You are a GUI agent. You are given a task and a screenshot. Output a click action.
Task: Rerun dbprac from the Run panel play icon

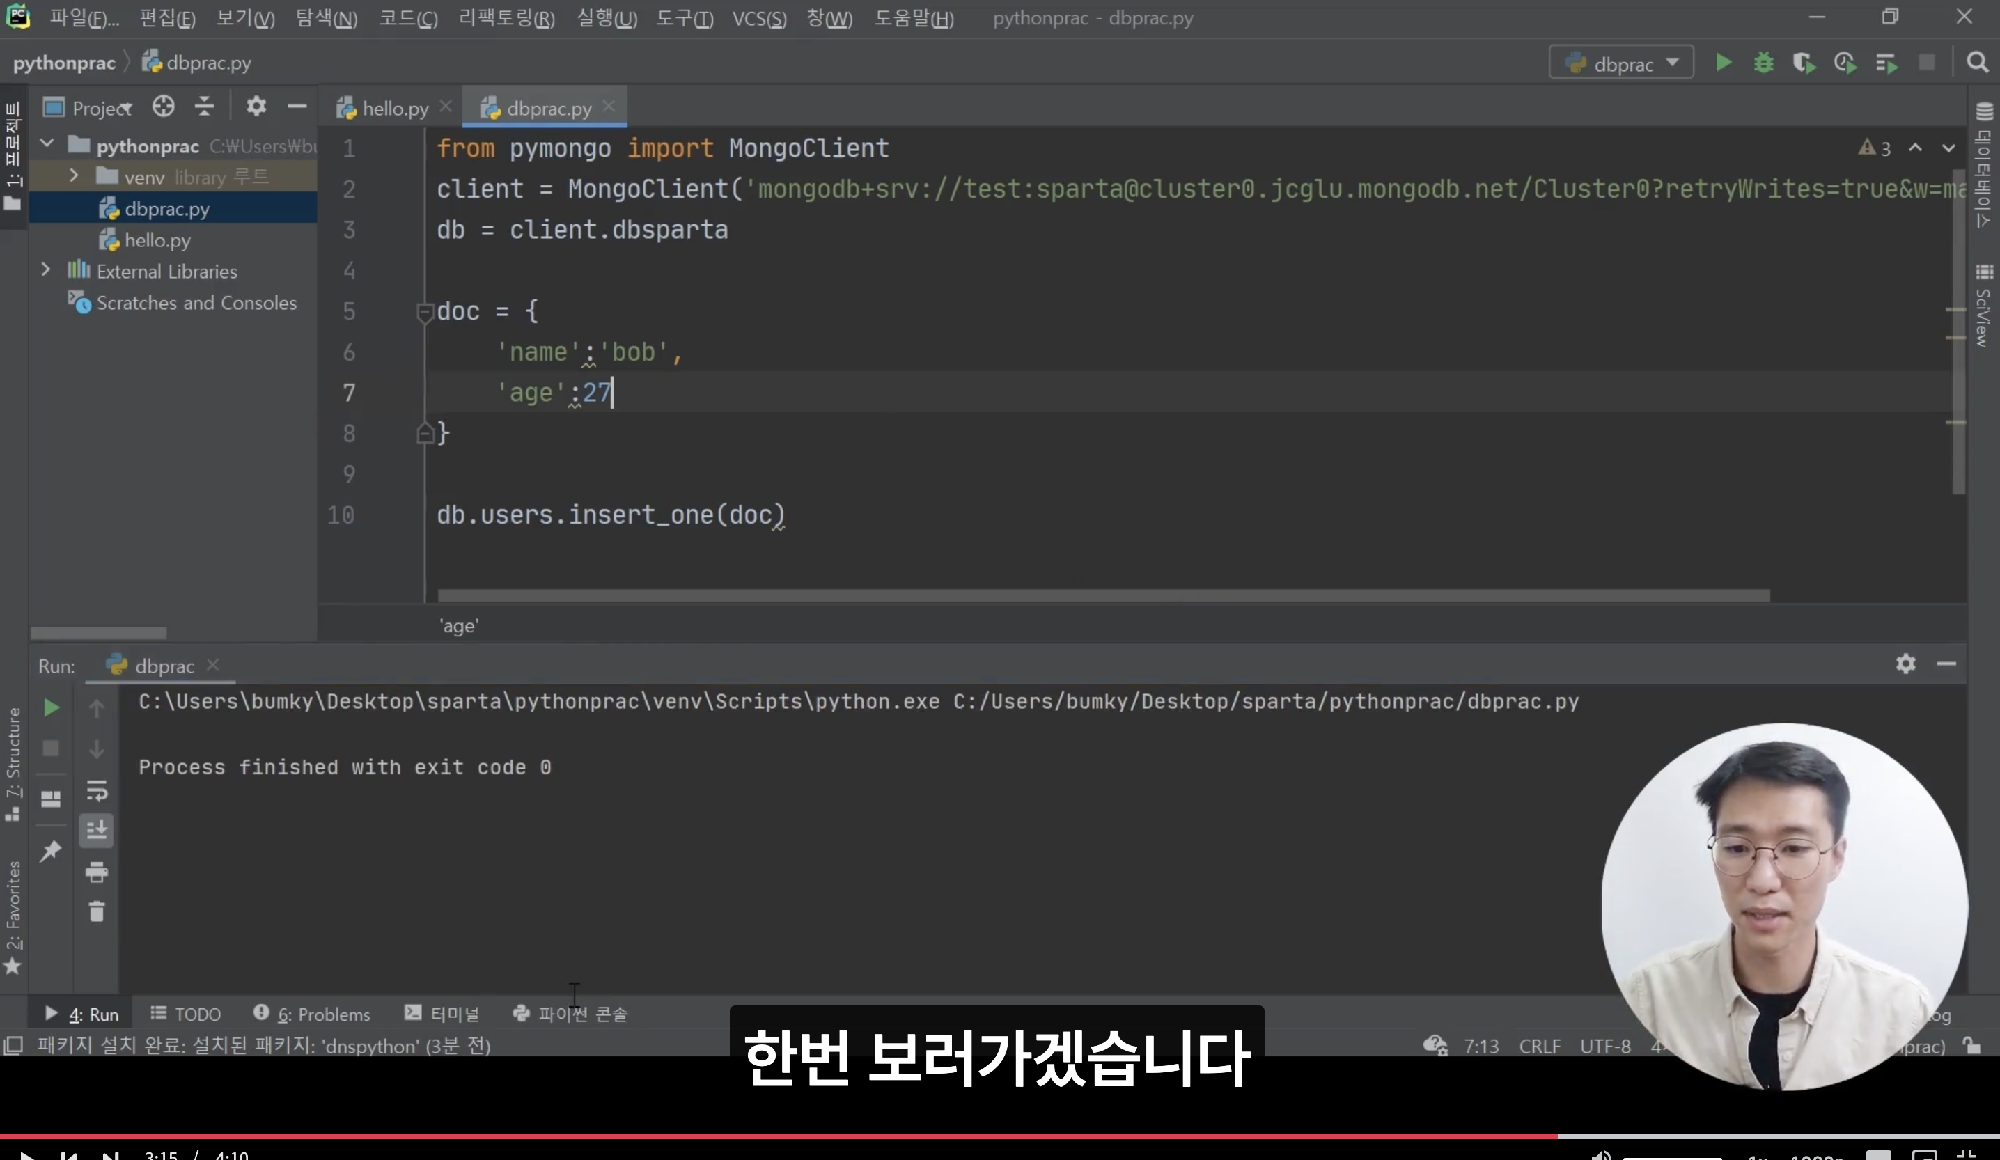click(51, 707)
